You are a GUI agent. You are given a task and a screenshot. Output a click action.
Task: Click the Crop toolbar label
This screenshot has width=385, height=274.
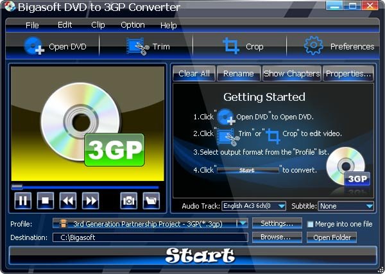click(x=254, y=46)
